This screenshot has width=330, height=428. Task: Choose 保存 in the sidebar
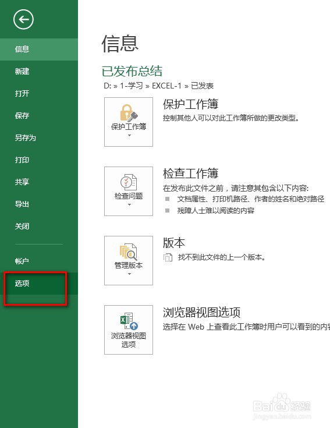tap(39, 116)
